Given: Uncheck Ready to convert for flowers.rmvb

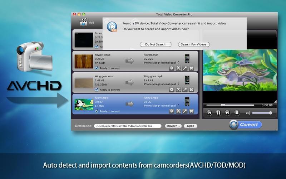Looking at the screenshot, I should tap(97, 68).
